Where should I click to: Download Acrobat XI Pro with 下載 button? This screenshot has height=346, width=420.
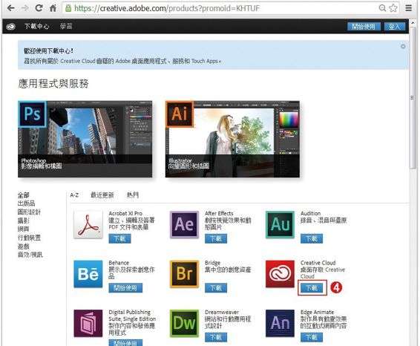point(119,238)
